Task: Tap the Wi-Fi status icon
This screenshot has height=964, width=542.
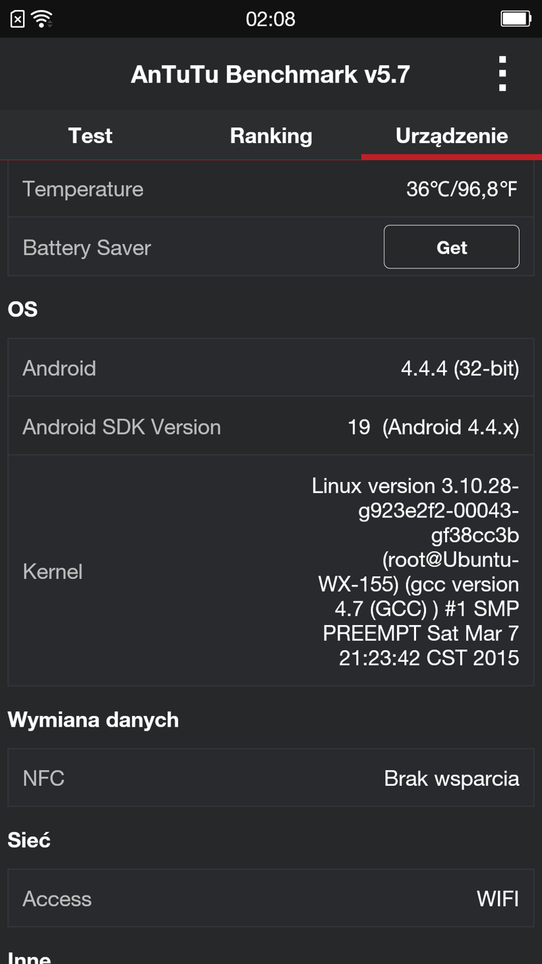Action: (42, 19)
